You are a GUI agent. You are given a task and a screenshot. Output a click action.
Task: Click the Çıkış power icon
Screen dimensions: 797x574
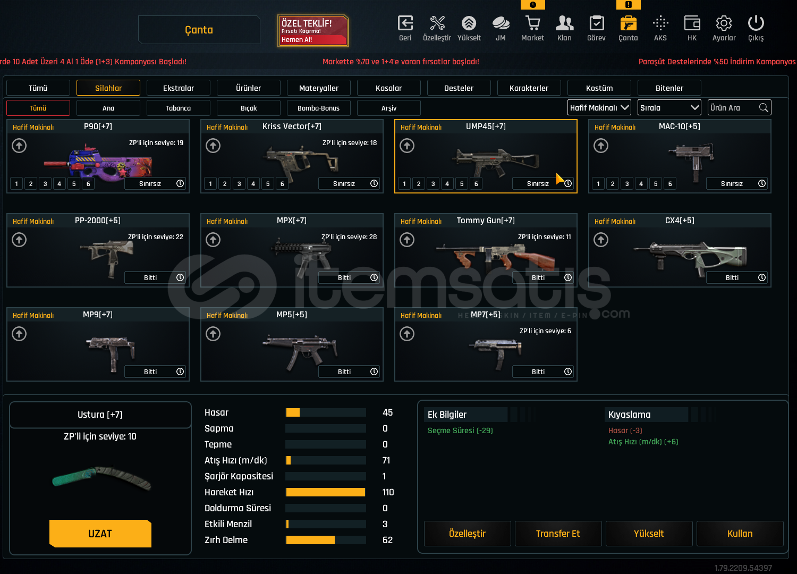[756, 24]
